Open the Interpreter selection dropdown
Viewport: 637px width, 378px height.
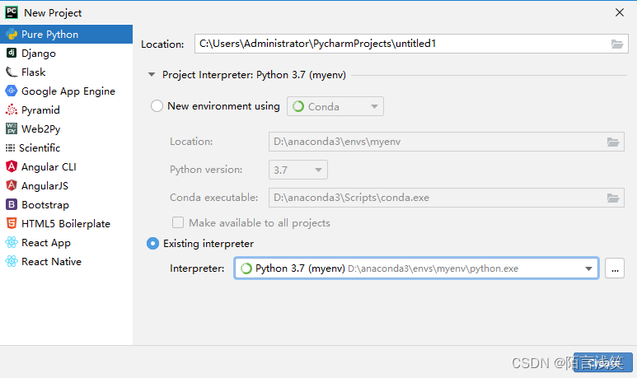[416, 268]
